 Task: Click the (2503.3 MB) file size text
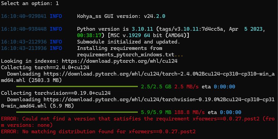45,80
